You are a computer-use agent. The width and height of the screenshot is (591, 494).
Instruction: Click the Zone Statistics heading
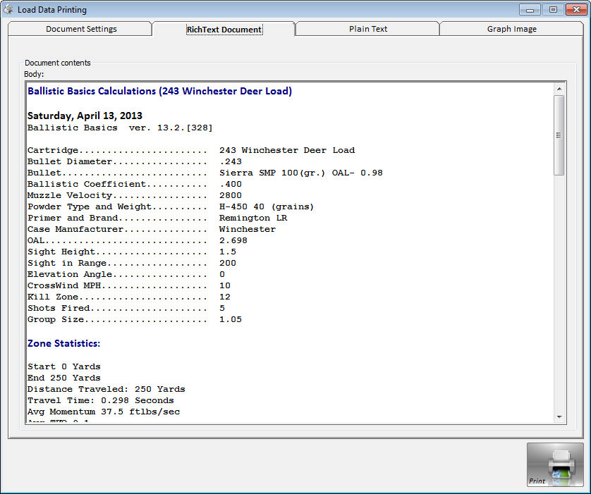point(63,343)
